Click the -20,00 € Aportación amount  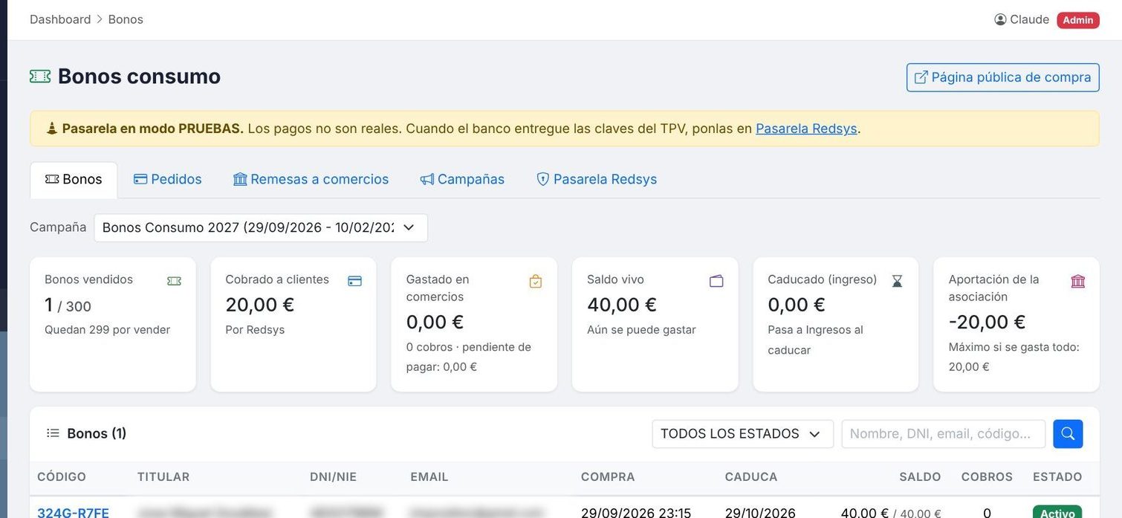(988, 322)
